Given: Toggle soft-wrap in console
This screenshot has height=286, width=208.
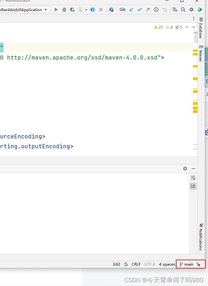Looking at the screenshot, I should 193,178.
